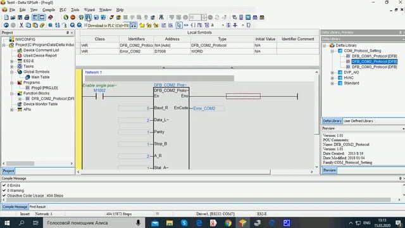Open the Wizard menu
The height and width of the screenshot is (228, 405).
pyautogui.click(x=89, y=10)
